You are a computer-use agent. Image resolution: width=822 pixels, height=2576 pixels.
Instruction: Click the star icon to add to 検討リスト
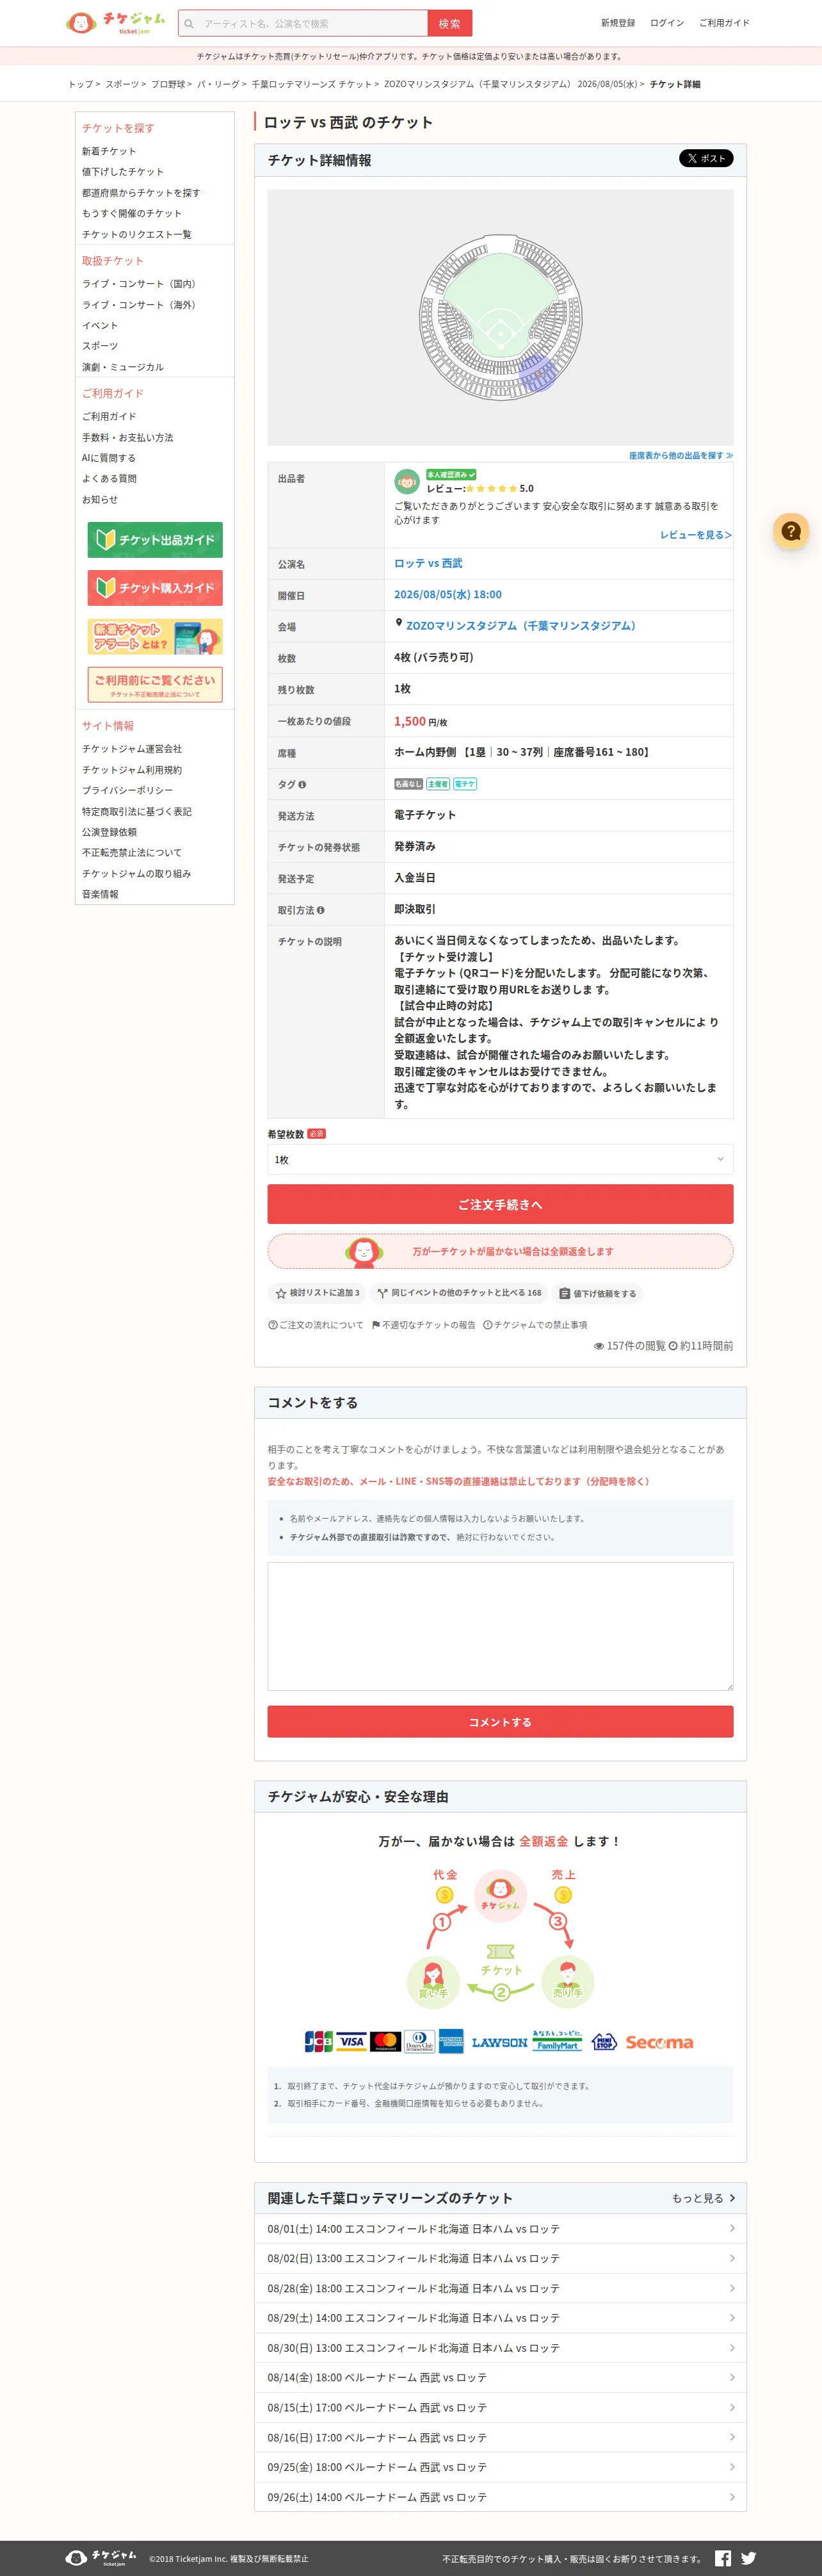281,1293
